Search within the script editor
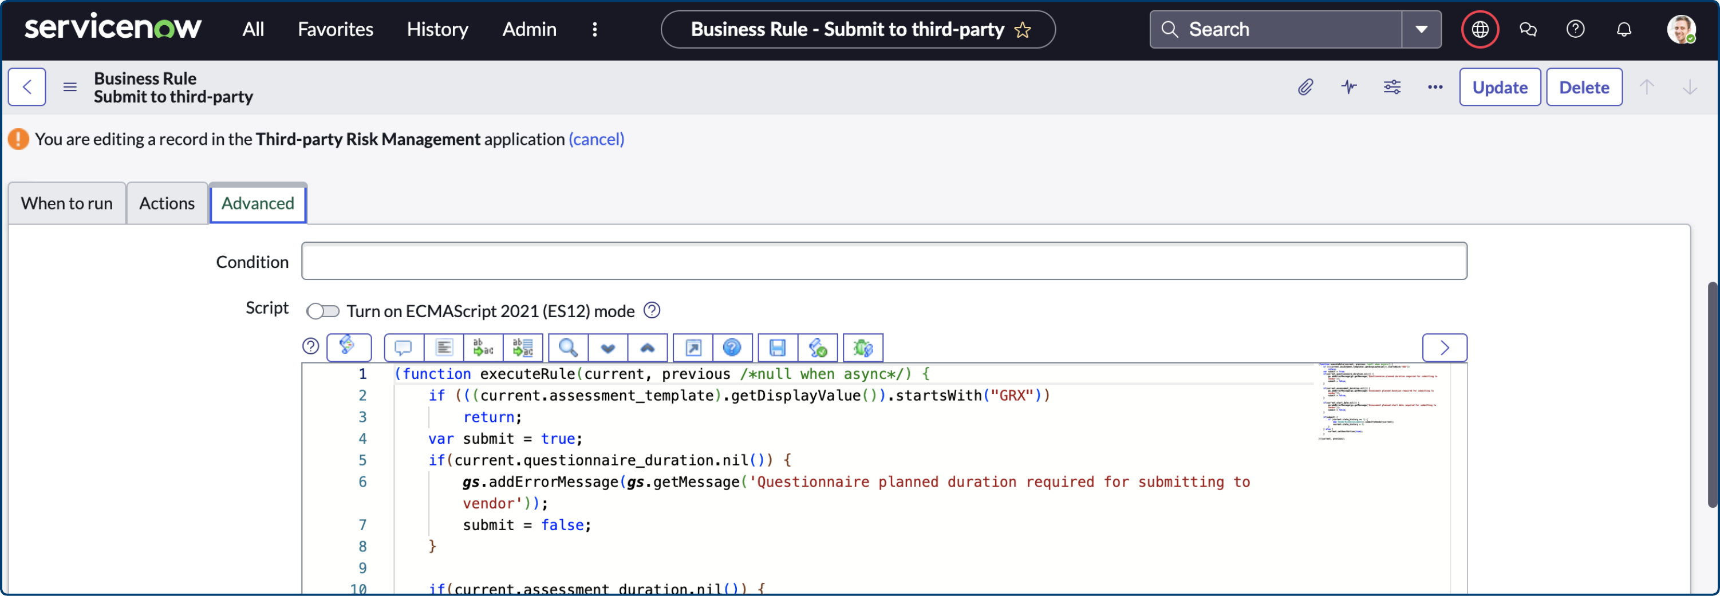 point(567,347)
